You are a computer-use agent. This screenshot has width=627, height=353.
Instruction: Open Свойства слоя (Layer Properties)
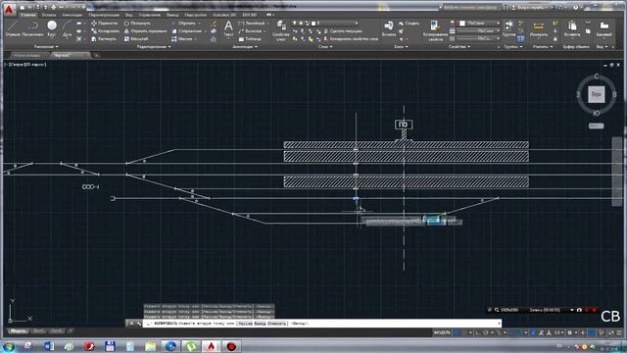point(281,30)
